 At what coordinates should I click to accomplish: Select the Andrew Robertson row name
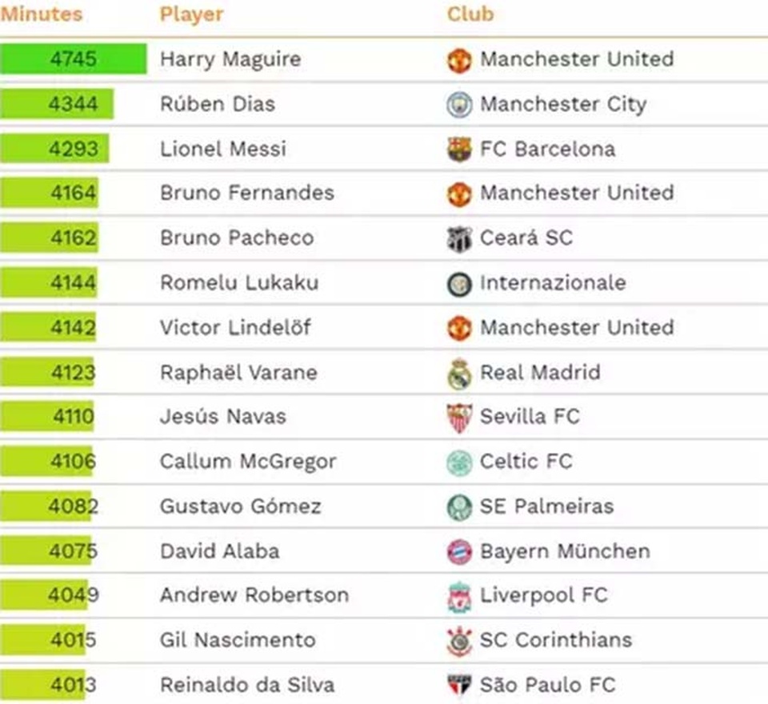(x=254, y=595)
